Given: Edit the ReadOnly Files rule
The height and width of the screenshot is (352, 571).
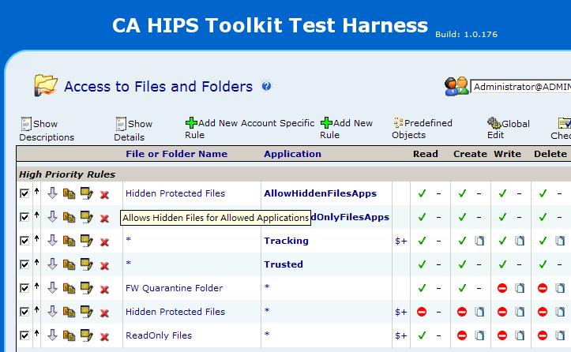Looking at the screenshot, I should [86, 336].
